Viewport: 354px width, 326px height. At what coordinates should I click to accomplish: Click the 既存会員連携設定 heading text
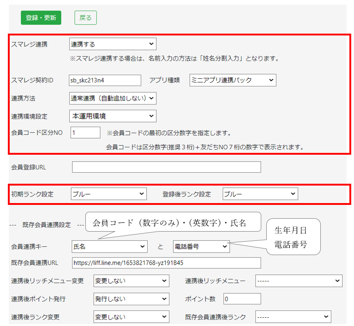coord(47,225)
